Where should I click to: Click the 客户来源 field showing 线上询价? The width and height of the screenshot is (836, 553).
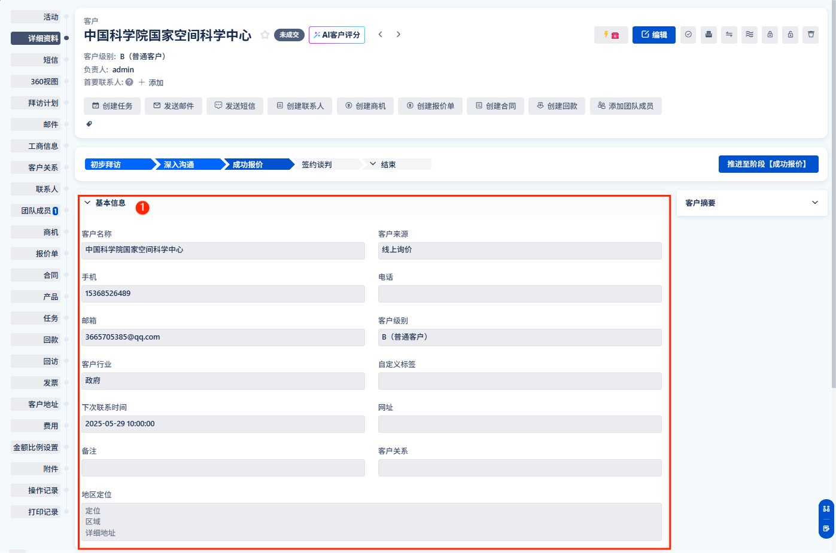(520, 250)
